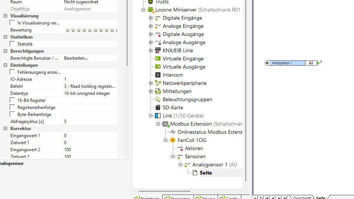Switch to the Programm tab
354x199 pixels.
(178, 197)
